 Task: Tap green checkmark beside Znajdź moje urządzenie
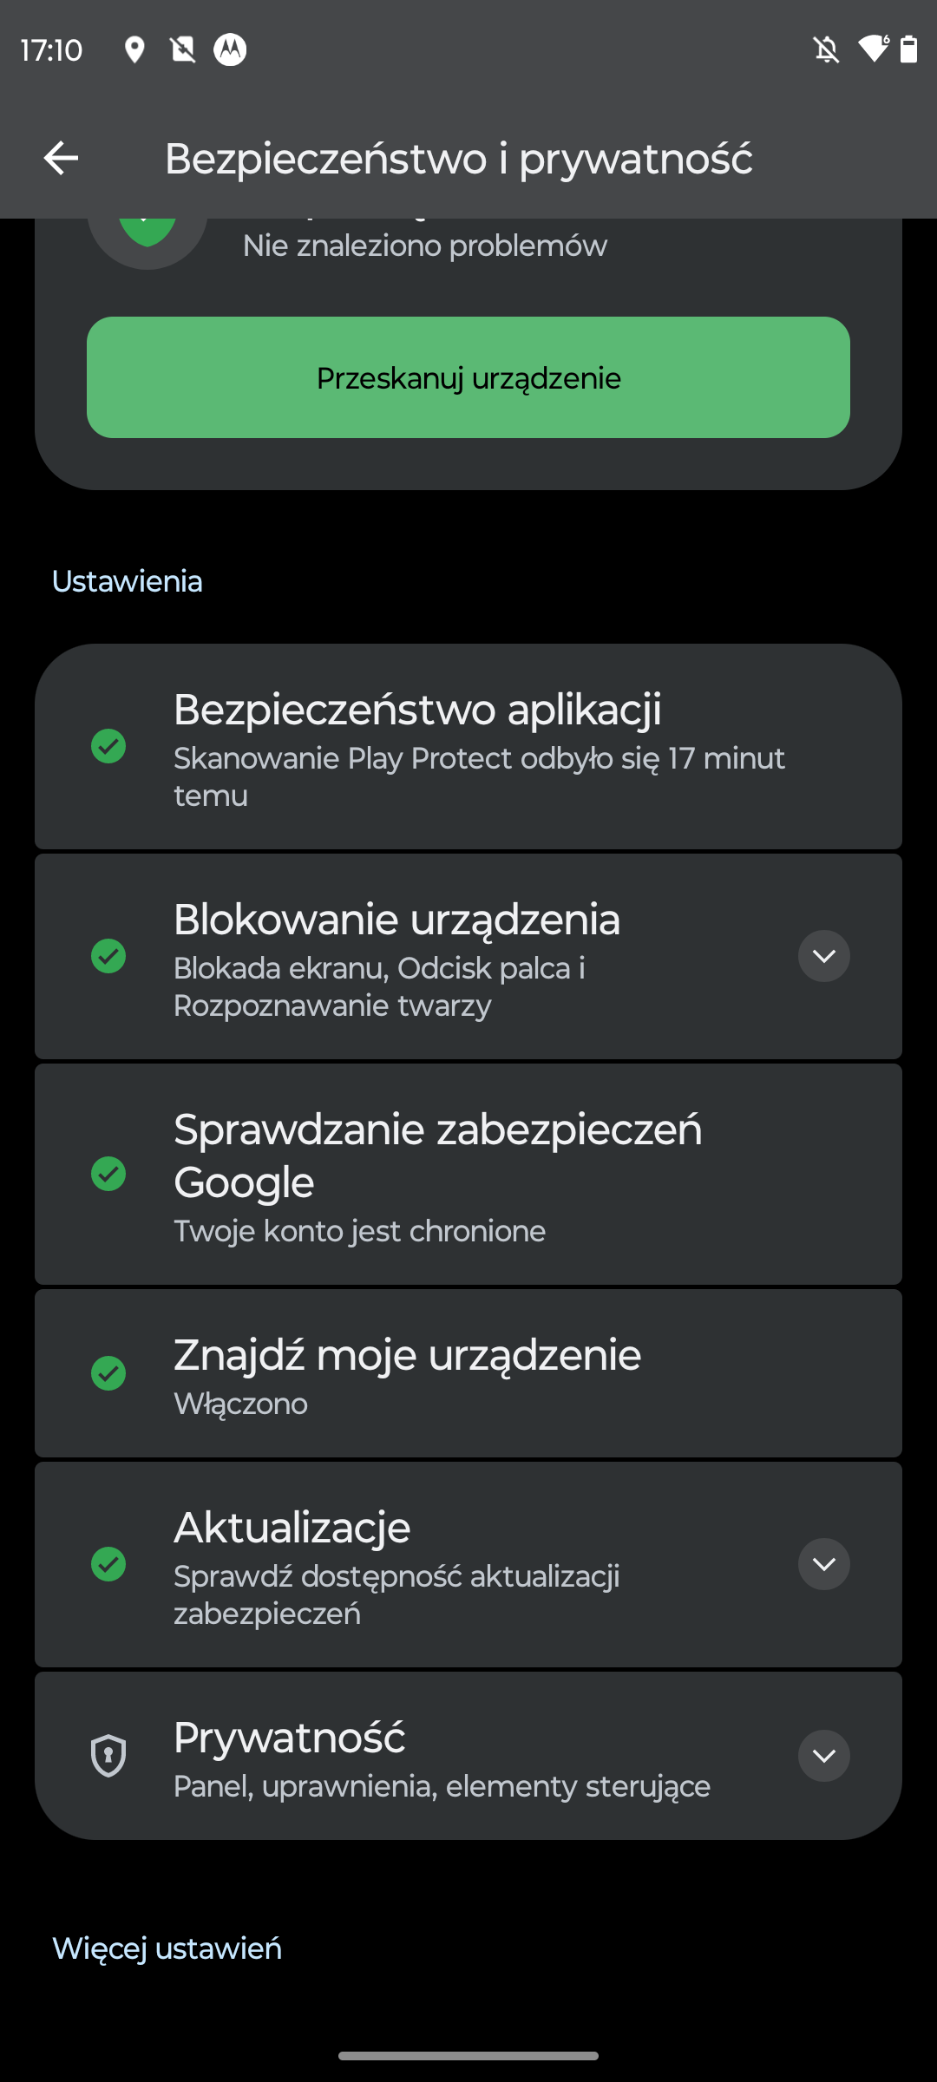coord(108,1373)
